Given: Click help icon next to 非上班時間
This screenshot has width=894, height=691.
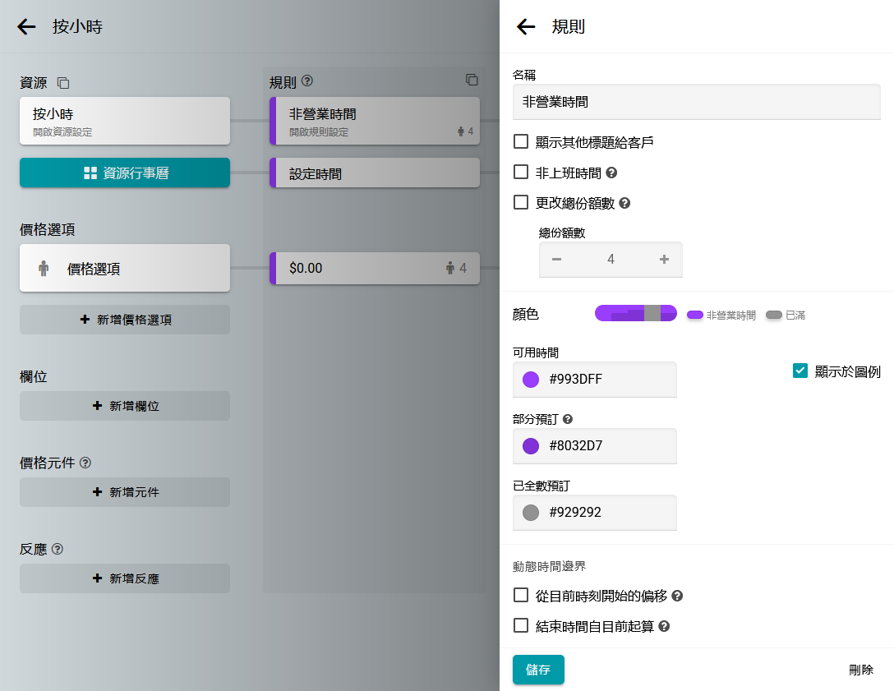Looking at the screenshot, I should coord(611,173).
